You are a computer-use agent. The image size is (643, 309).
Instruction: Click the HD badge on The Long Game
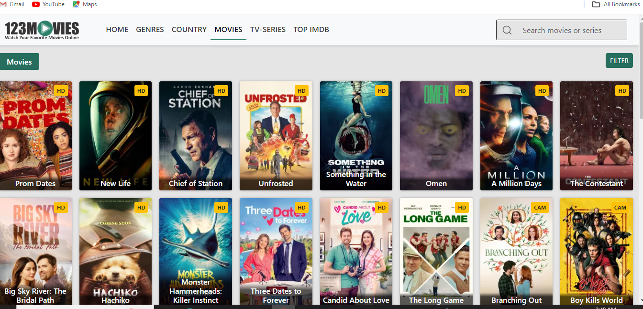pyautogui.click(x=462, y=208)
